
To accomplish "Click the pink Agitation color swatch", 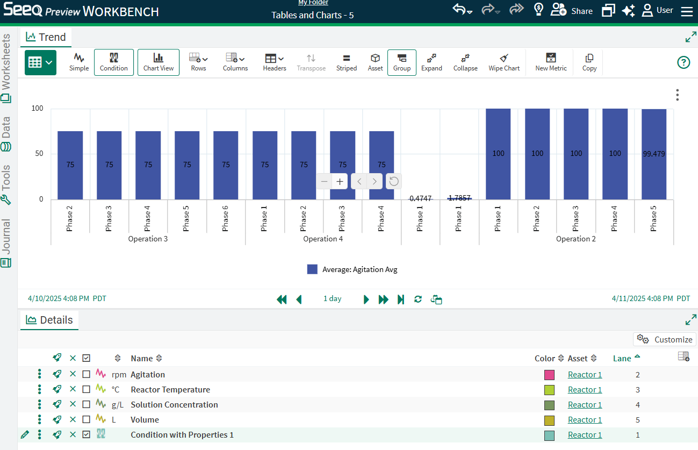I will click(549, 375).
